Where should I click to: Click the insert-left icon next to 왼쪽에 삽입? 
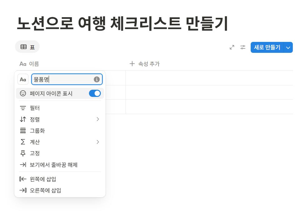[x=23, y=178]
